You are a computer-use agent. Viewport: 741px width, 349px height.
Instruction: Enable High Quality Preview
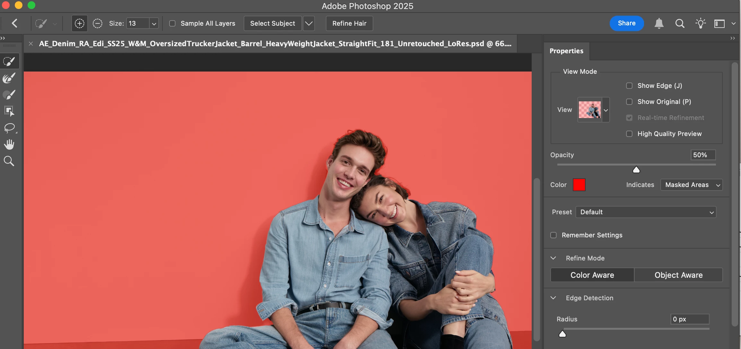(629, 134)
